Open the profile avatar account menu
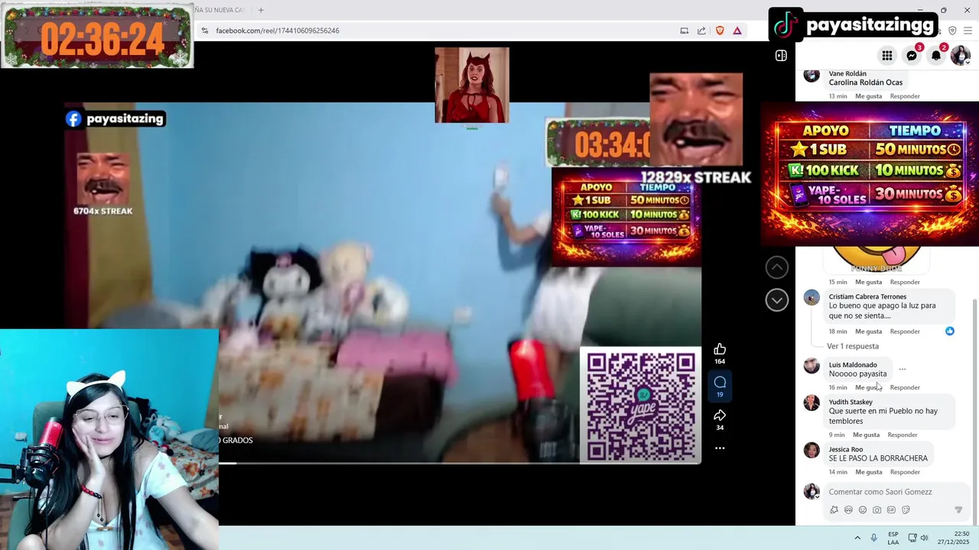Viewport: 979px width, 550px height. pyautogui.click(x=960, y=56)
